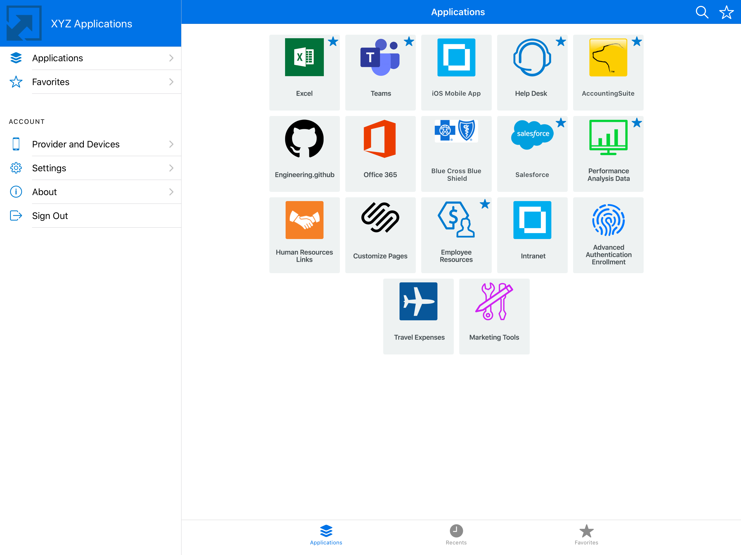Open Marketing Tools app
741x555 pixels.
click(494, 316)
